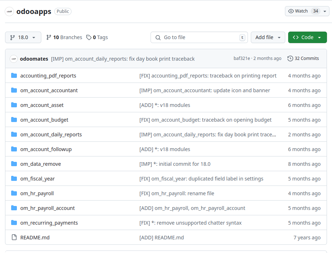Click the odooapps repository title
The image size is (332, 253).
coord(34,11)
